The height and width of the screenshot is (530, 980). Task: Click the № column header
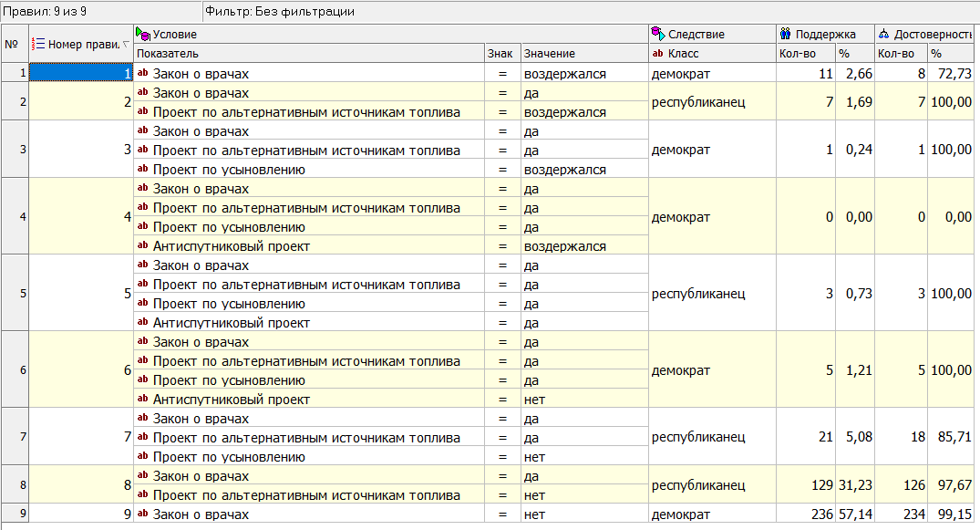(x=13, y=44)
